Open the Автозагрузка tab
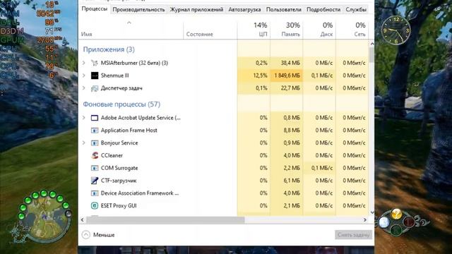This screenshot has height=254, width=452. tap(244, 9)
